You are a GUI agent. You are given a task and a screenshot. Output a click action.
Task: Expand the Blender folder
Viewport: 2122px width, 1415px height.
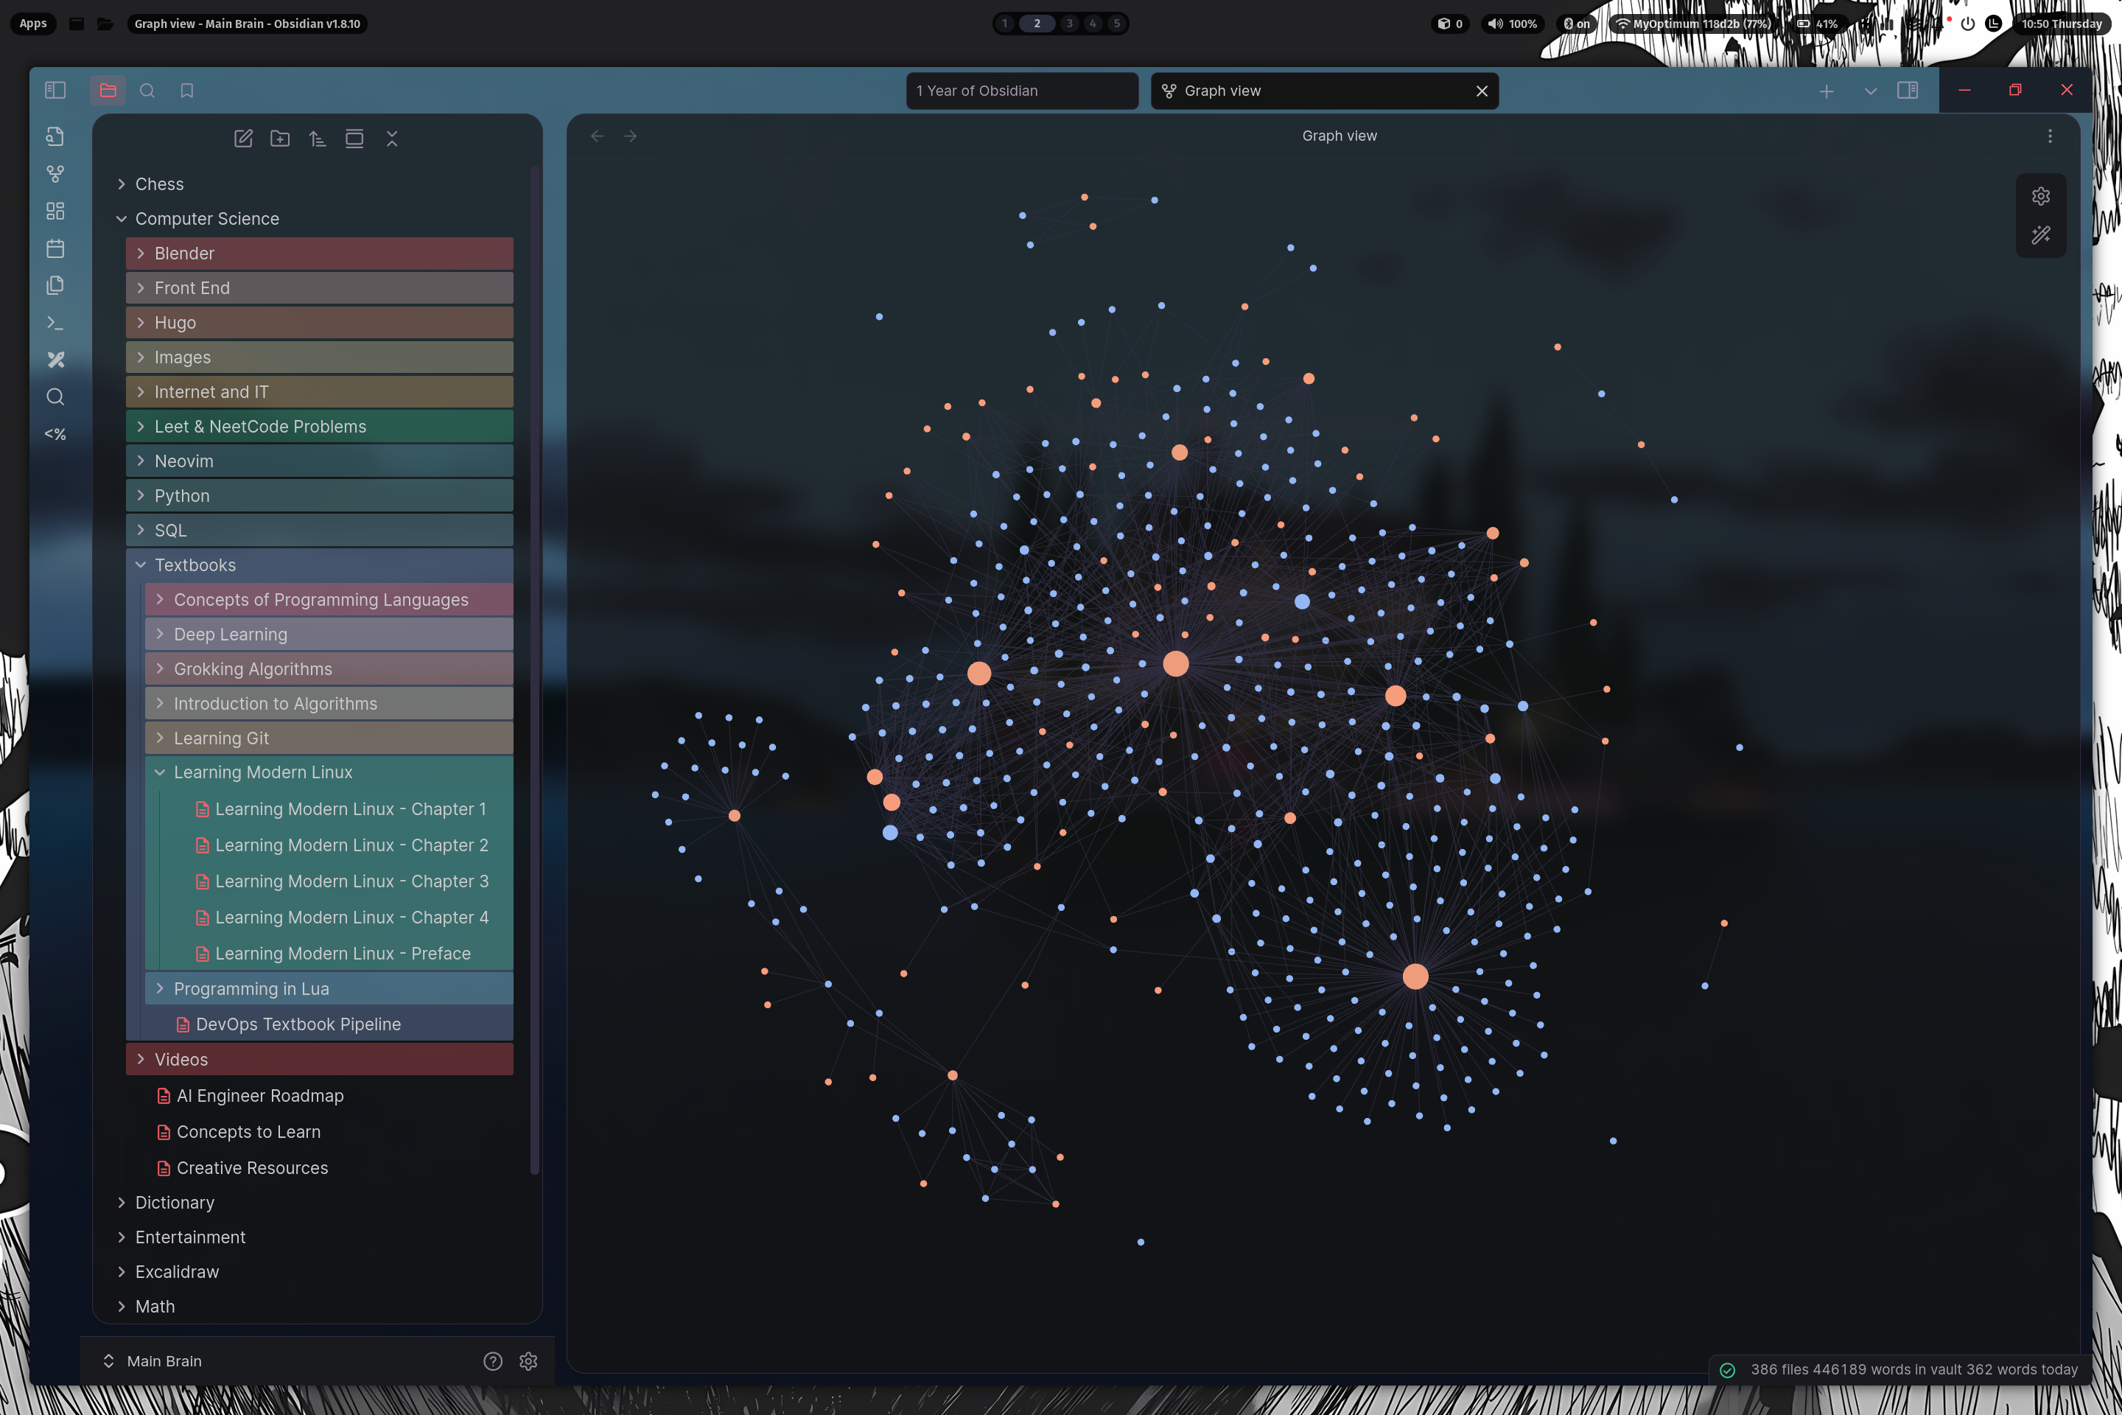pyautogui.click(x=319, y=254)
